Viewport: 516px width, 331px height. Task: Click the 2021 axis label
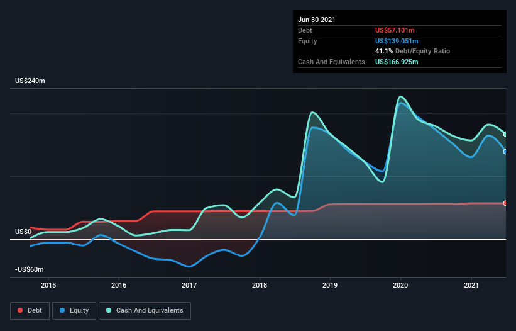(471, 285)
